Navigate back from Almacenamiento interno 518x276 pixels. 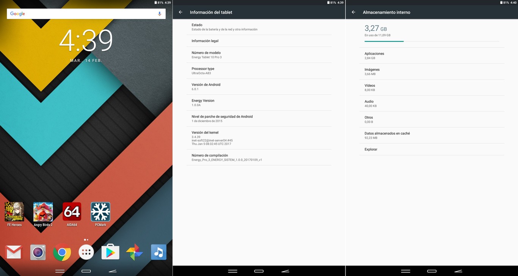click(353, 12)
